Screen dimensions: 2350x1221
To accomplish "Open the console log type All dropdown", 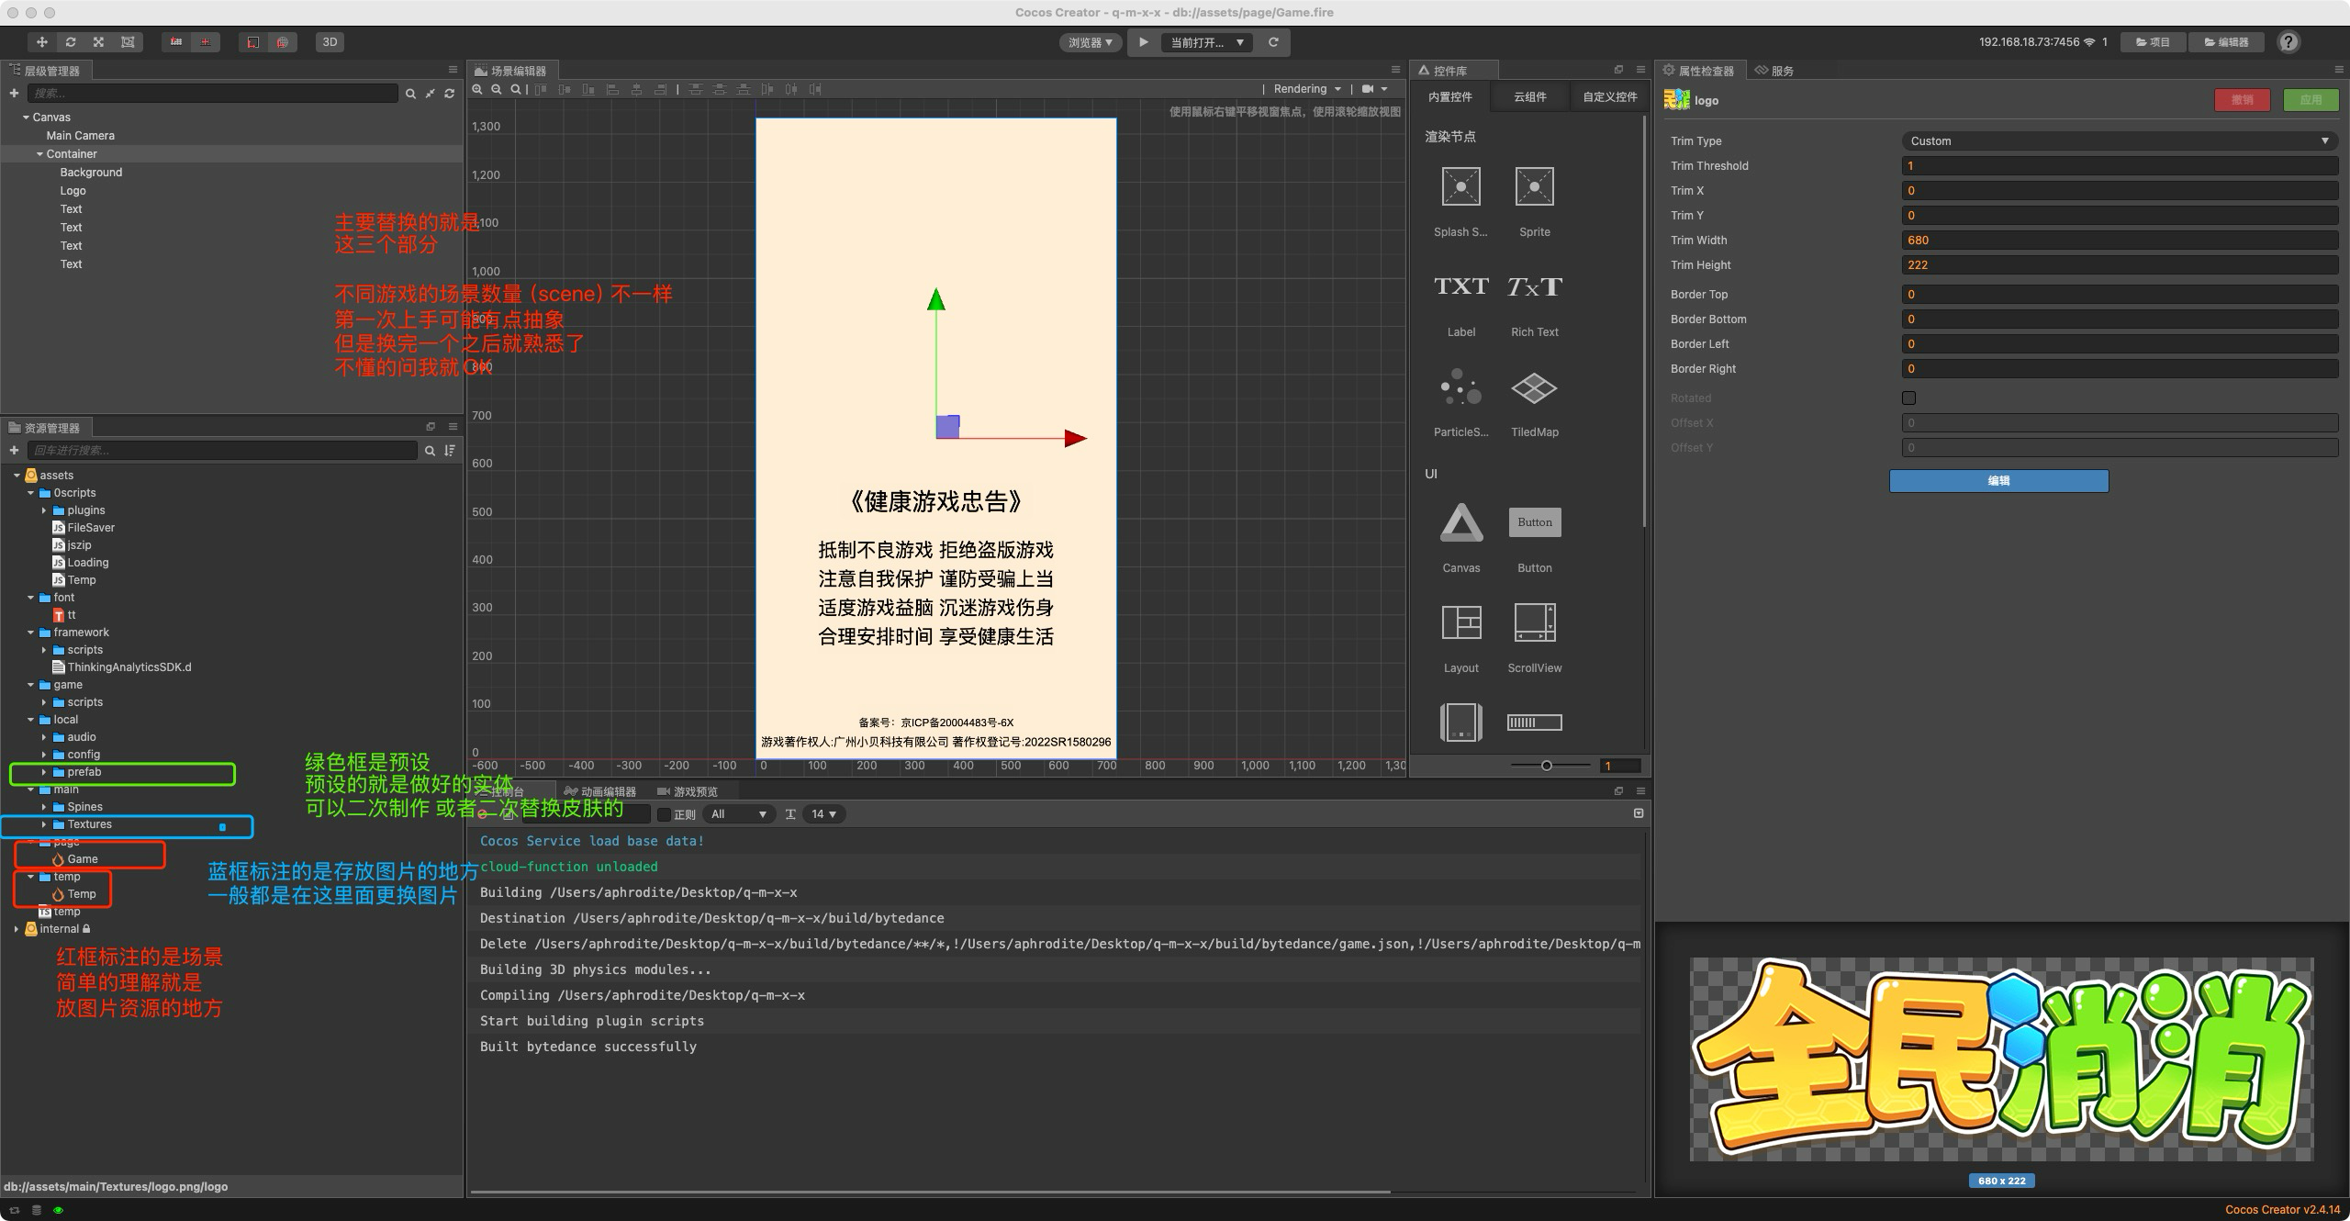I will [738, 814].
